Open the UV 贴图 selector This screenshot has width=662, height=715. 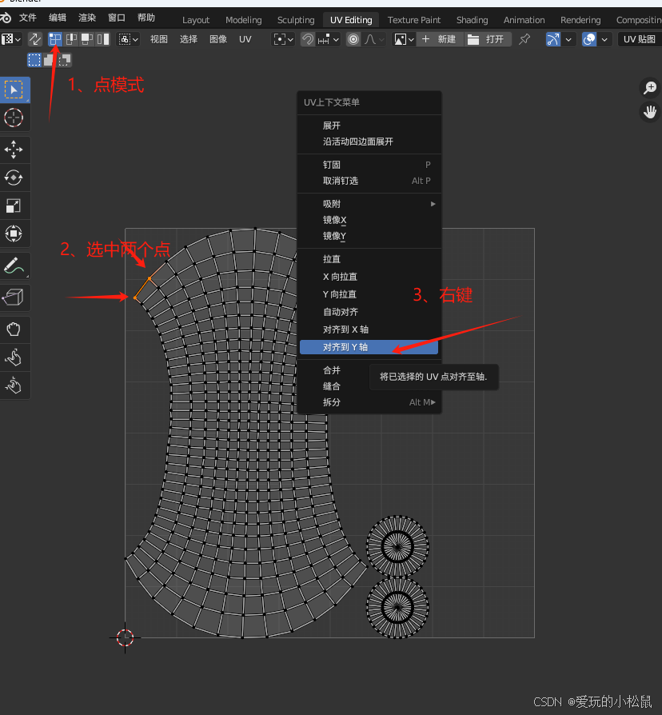click(x=640, y=39)
